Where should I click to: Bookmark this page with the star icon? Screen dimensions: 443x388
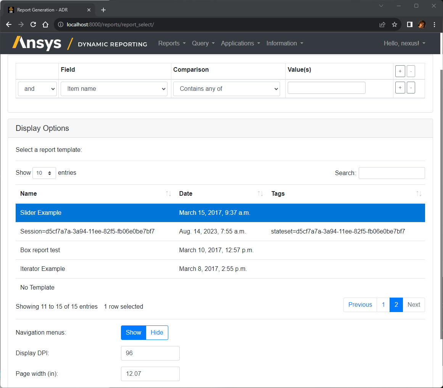coord(395,24)
